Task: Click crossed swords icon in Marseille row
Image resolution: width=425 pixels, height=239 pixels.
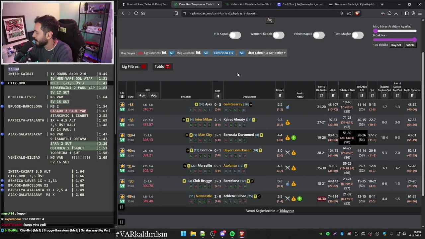Action: 288,168
